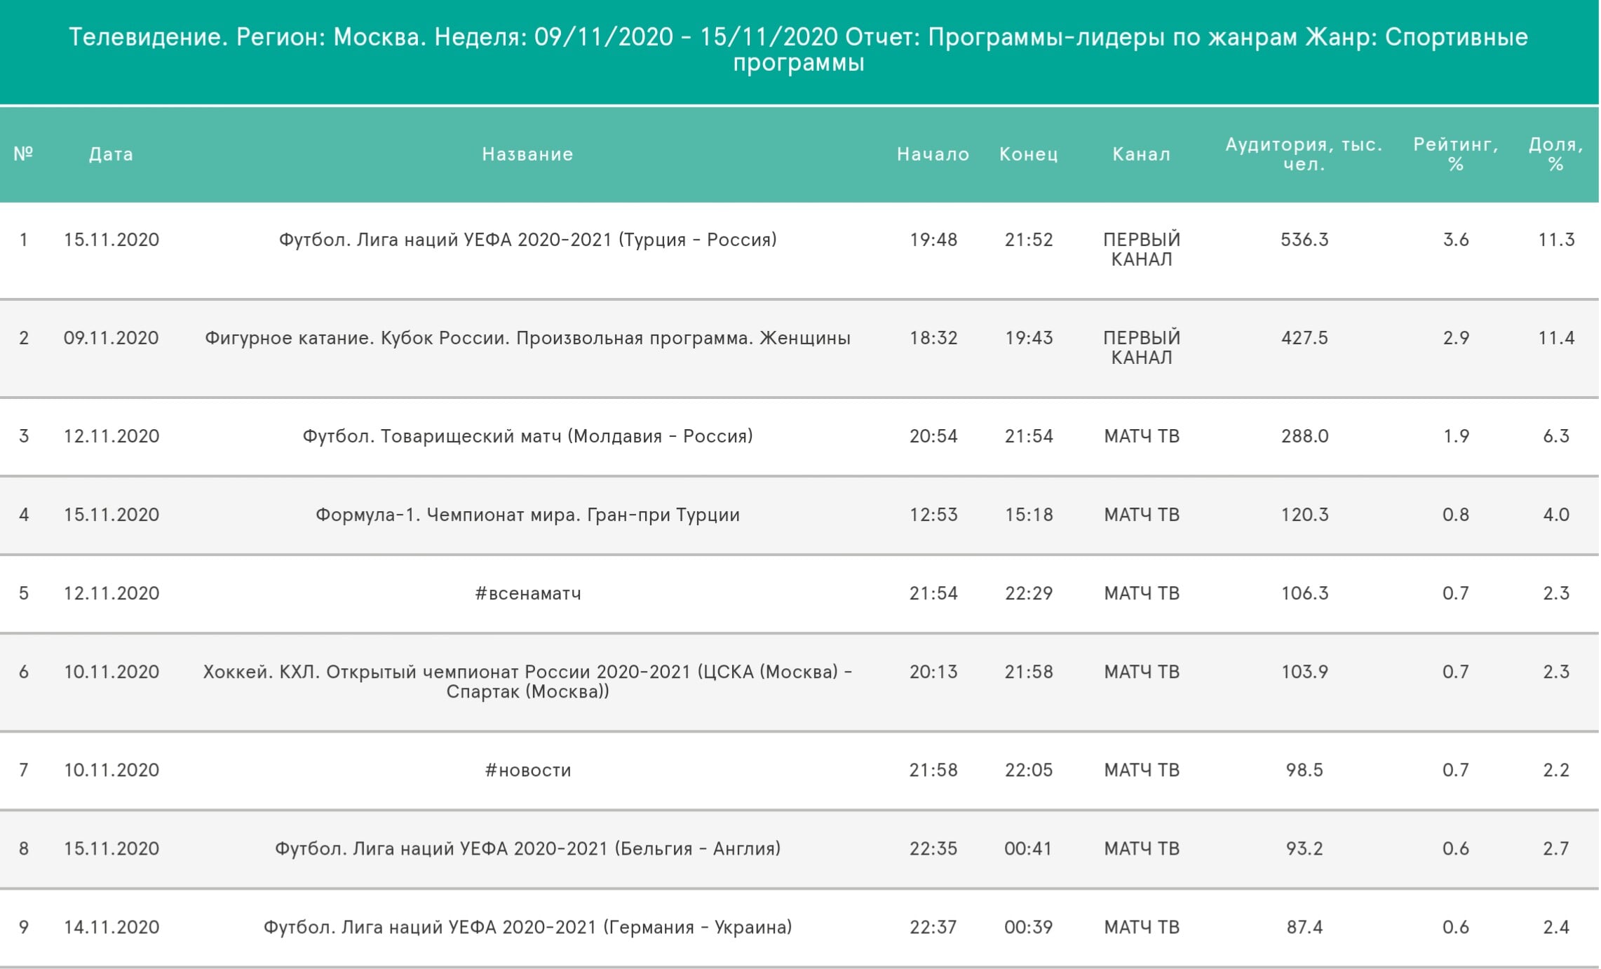Click date 14.11.2020 in row 9
The height and width of the screenshot is (969, 1601).
[111, 927]
